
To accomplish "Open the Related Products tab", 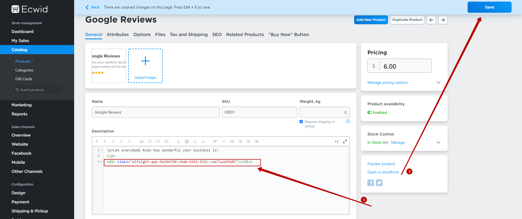I will pyautogui.click(x=245, y=34).
